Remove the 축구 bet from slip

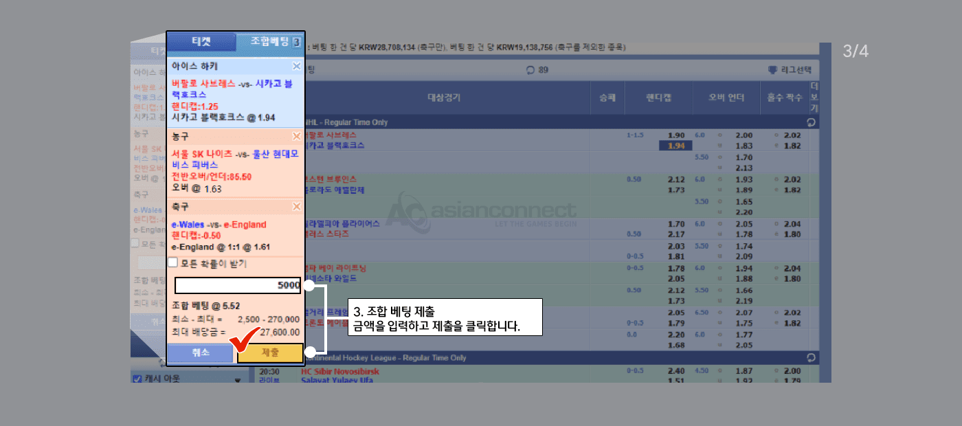coord(296,207)
